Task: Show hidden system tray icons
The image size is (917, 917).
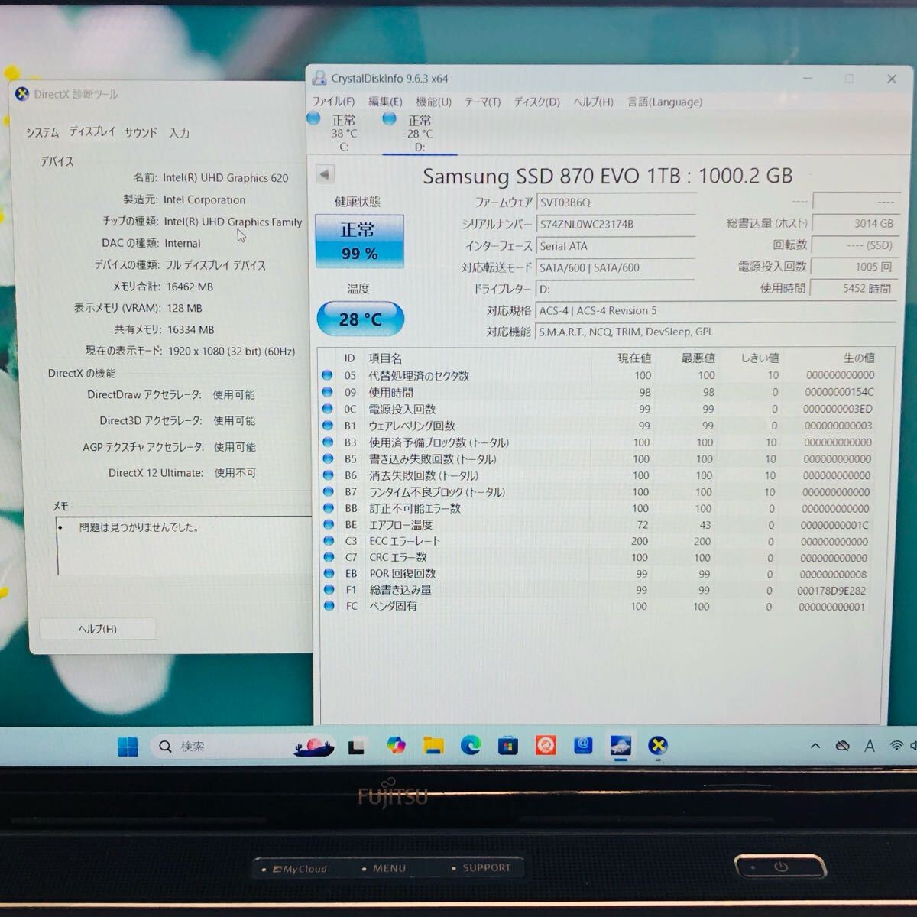Action: [x=815, y=747]
